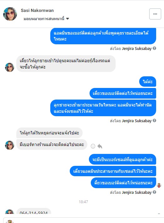Click the ให้ลูกได้วันหยุดก่อน grey message bubble
Screen dimensions: 164x223
(49, 133)
